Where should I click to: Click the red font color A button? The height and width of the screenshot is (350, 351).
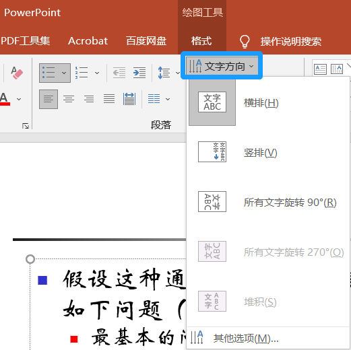coord(5,99)
